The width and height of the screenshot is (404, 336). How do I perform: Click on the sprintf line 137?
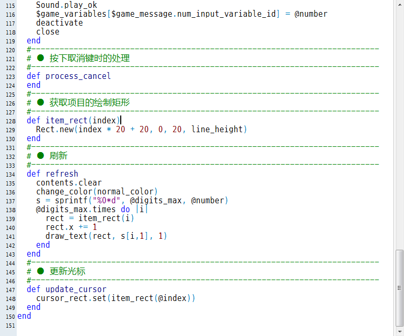(132, 201)
